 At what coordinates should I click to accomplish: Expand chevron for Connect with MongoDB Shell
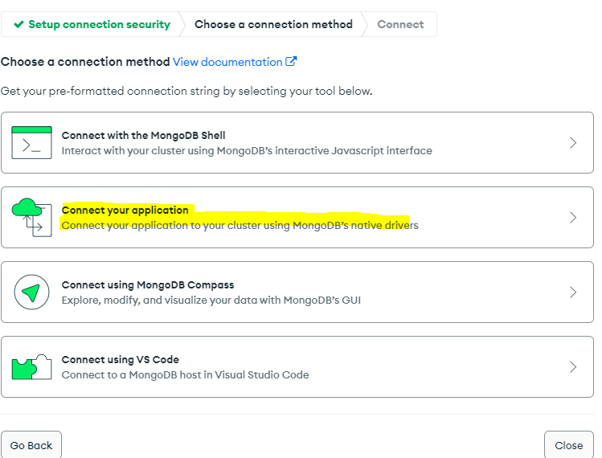(x=573, y=143)
